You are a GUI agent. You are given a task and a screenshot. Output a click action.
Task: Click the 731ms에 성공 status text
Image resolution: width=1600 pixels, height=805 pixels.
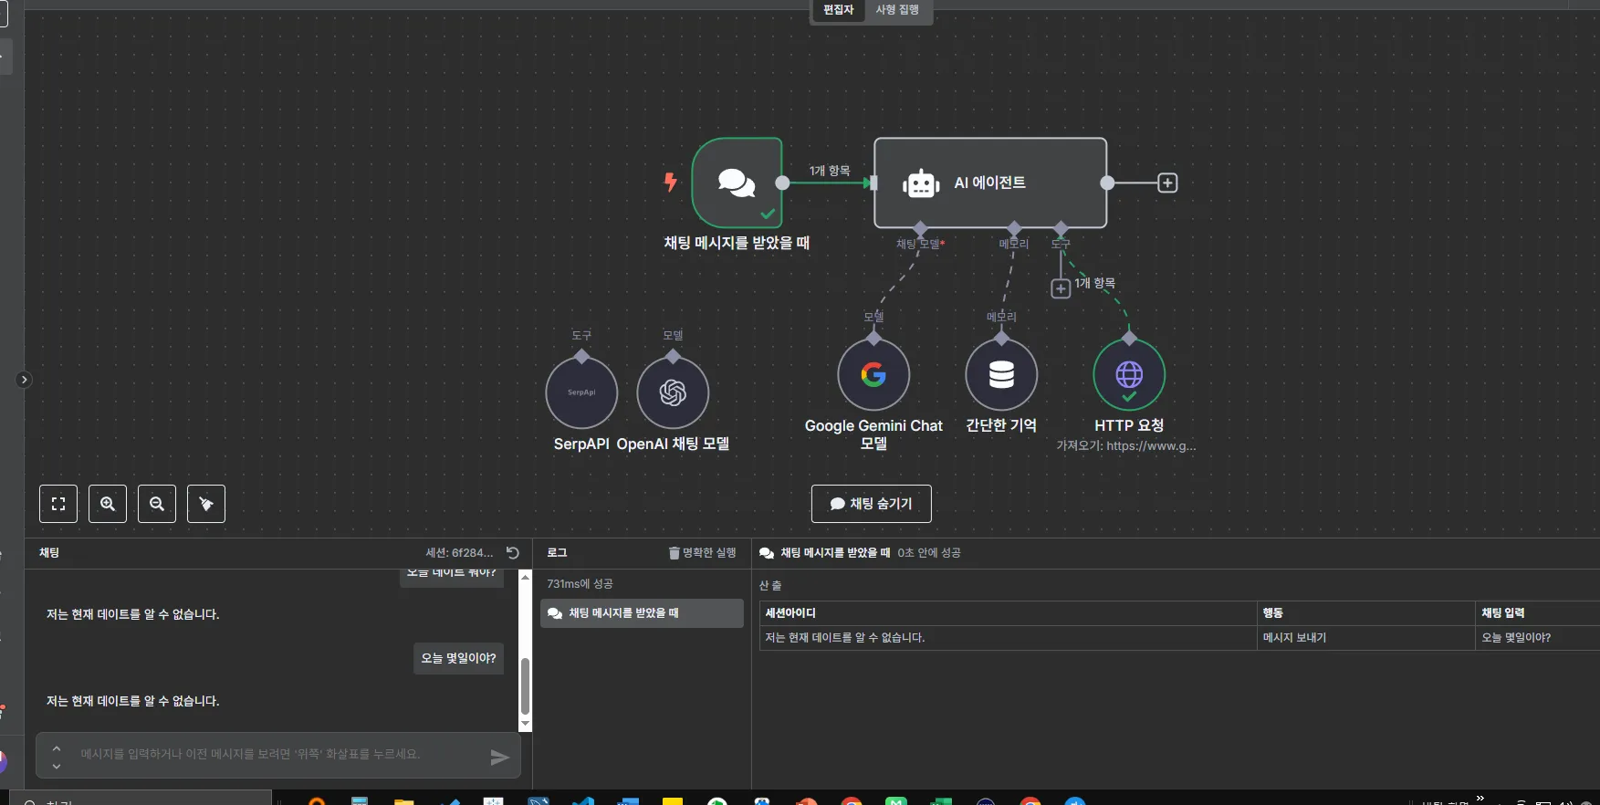pyautogui.click(x=580, y=584)
